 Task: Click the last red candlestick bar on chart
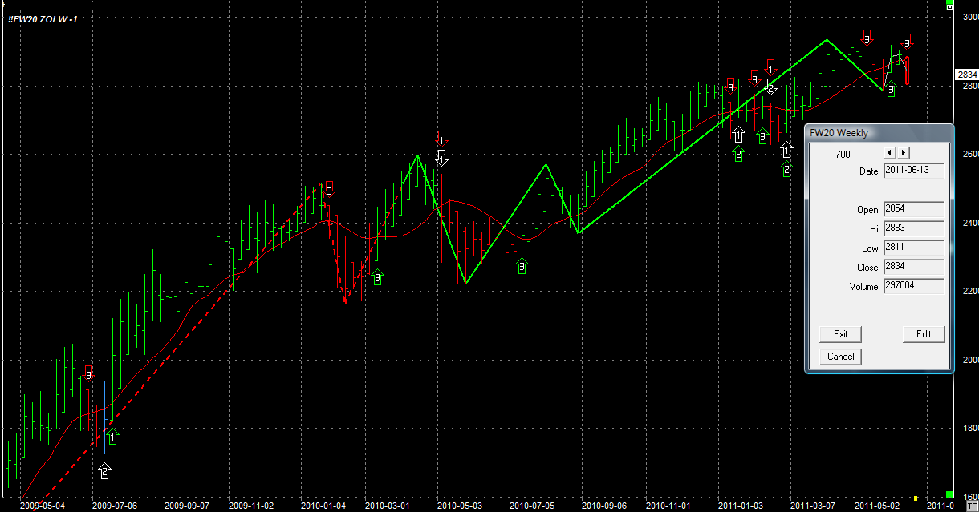(x=908, y=71)
